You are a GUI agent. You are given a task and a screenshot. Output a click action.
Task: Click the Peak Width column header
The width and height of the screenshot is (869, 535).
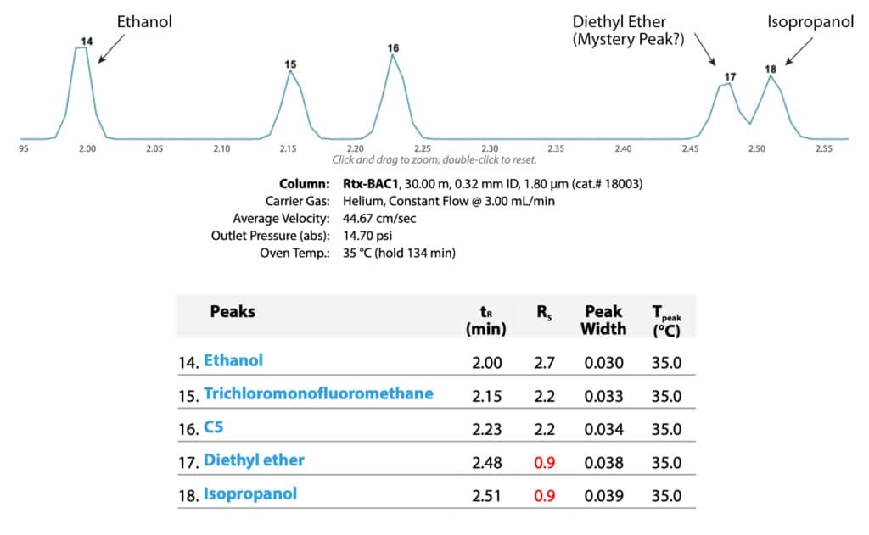(603, 319)
